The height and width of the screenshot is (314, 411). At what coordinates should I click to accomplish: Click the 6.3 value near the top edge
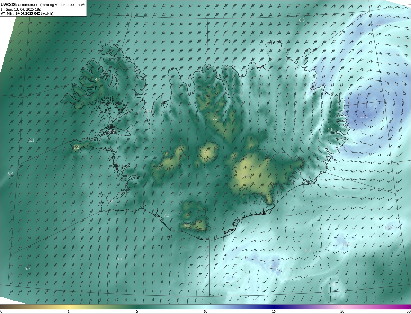(x=302, y=20)
